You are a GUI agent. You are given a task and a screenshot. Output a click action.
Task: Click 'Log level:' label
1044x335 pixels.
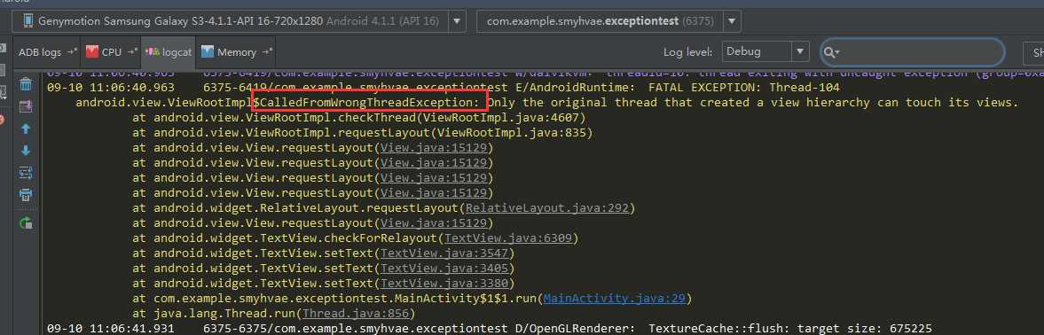click(688, 51)
